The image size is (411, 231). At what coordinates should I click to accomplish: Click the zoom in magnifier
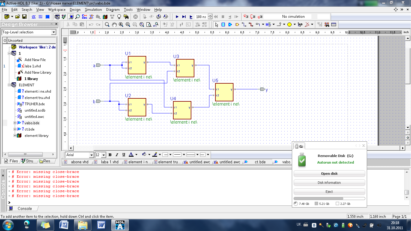pos(121,24)
